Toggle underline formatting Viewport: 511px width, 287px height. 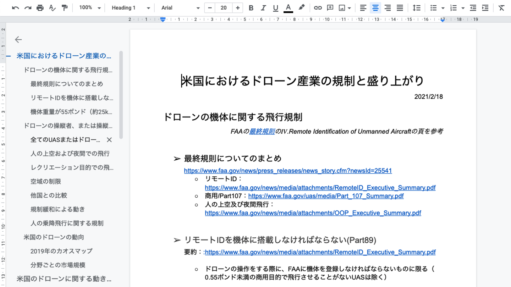275,8
